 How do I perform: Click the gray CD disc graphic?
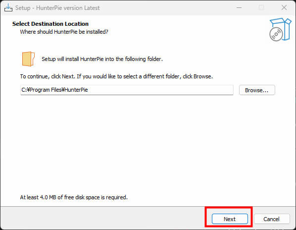276,34
